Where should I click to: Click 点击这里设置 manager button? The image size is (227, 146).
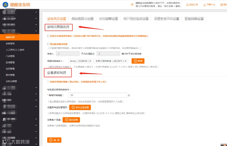pos(80,107)
